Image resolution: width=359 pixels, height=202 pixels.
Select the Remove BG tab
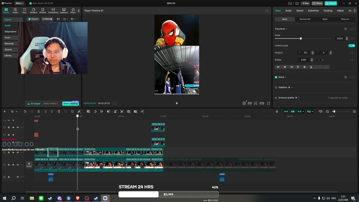305,19
